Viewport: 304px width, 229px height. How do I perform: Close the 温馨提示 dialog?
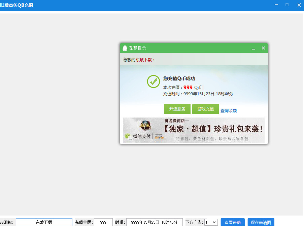pyautogui.click(x=263, y=48)
